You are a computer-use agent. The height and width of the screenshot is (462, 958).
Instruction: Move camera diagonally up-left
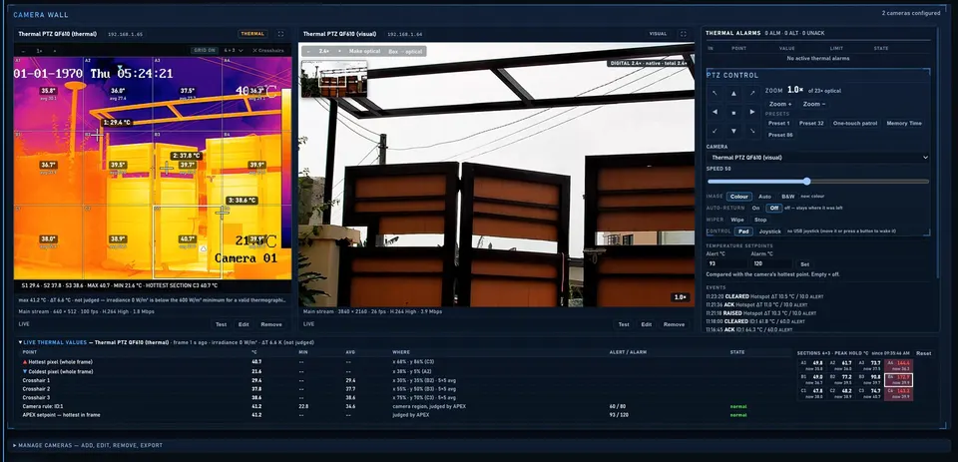pos(715,94)
